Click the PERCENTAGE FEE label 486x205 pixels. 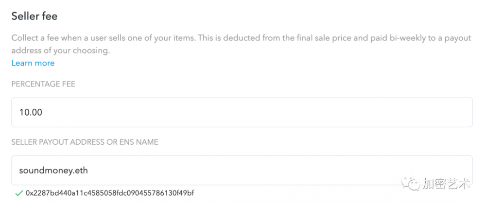pyautogui.click(x=43, y=84)
